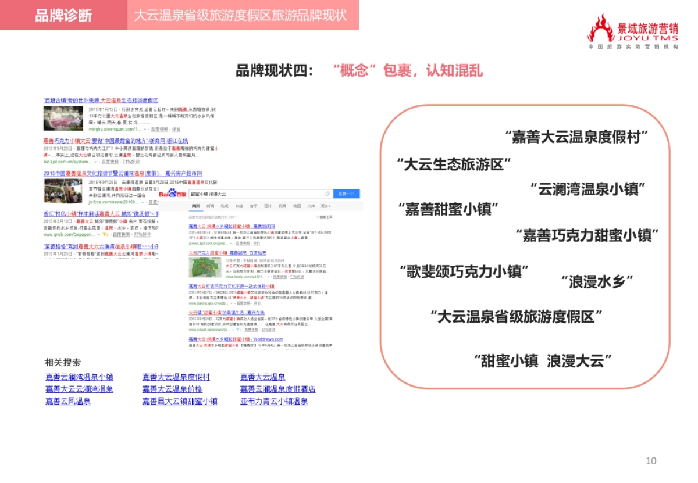Switch to the 新闻 search tab
This screenshot has height=483, width=698.
click(210, 206)
